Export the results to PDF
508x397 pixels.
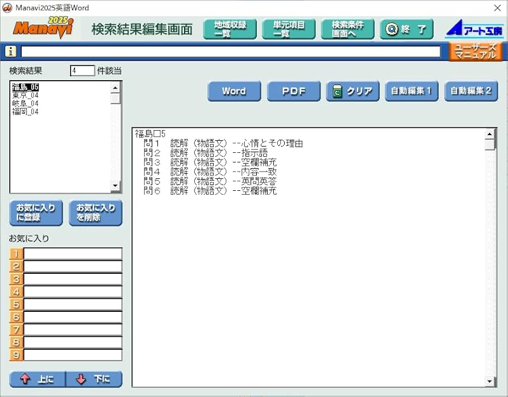pos(293,91)
